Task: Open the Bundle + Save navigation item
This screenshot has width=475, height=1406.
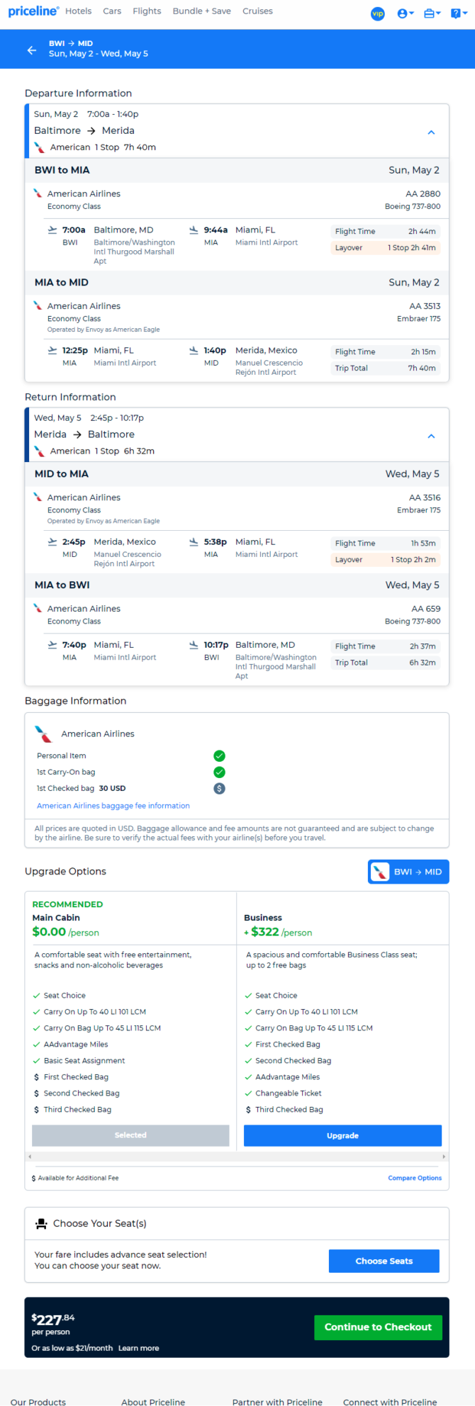Action: coord(201,11)
